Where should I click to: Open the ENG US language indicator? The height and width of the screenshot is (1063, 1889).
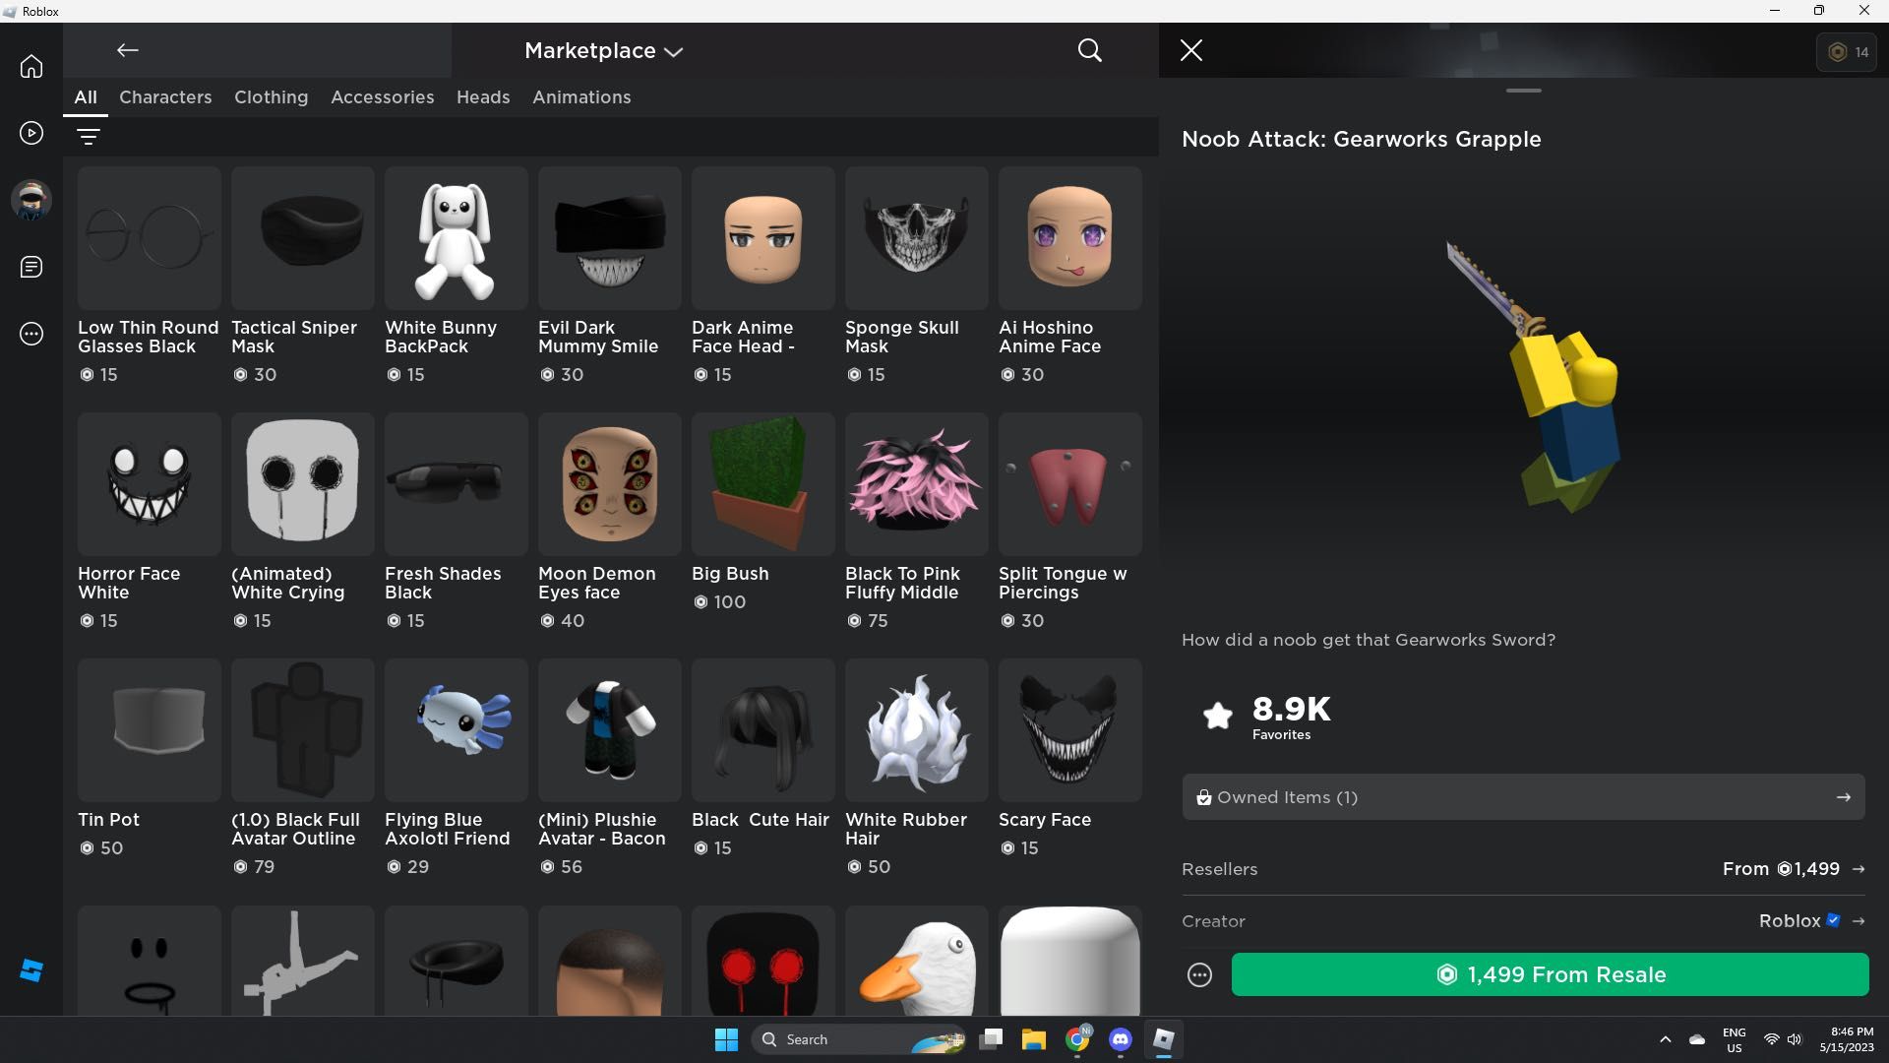[x=1734, y=1039]
